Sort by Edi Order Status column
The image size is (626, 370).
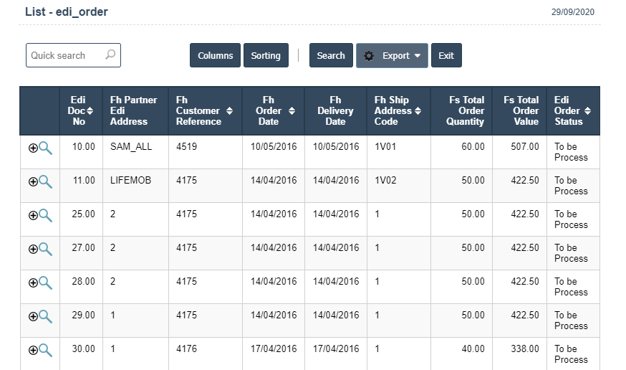[x=587, y=111]
